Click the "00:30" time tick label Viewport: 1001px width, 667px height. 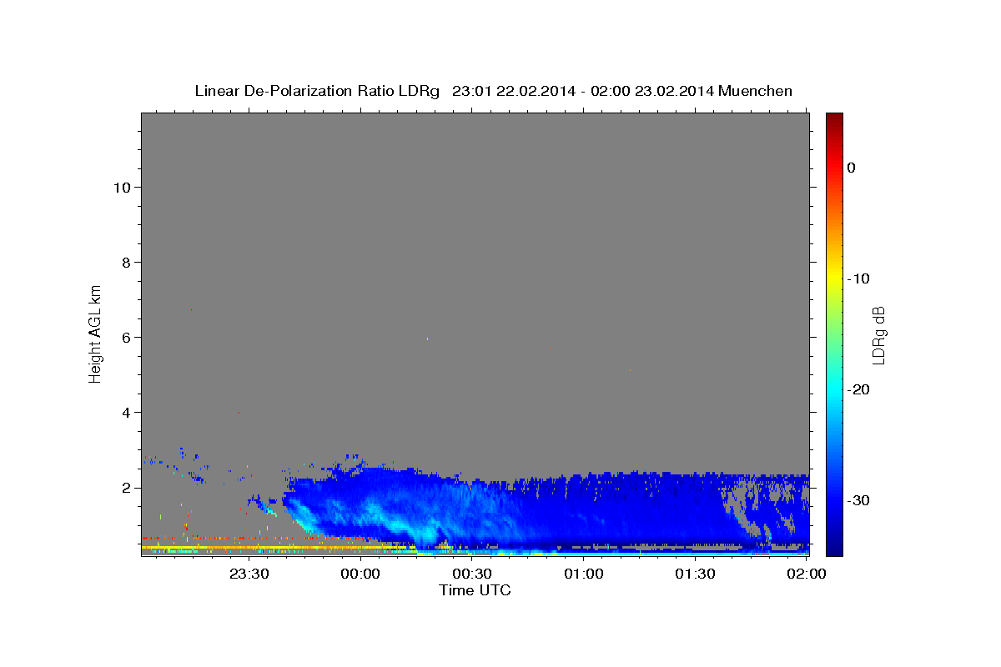click(472, 574)
